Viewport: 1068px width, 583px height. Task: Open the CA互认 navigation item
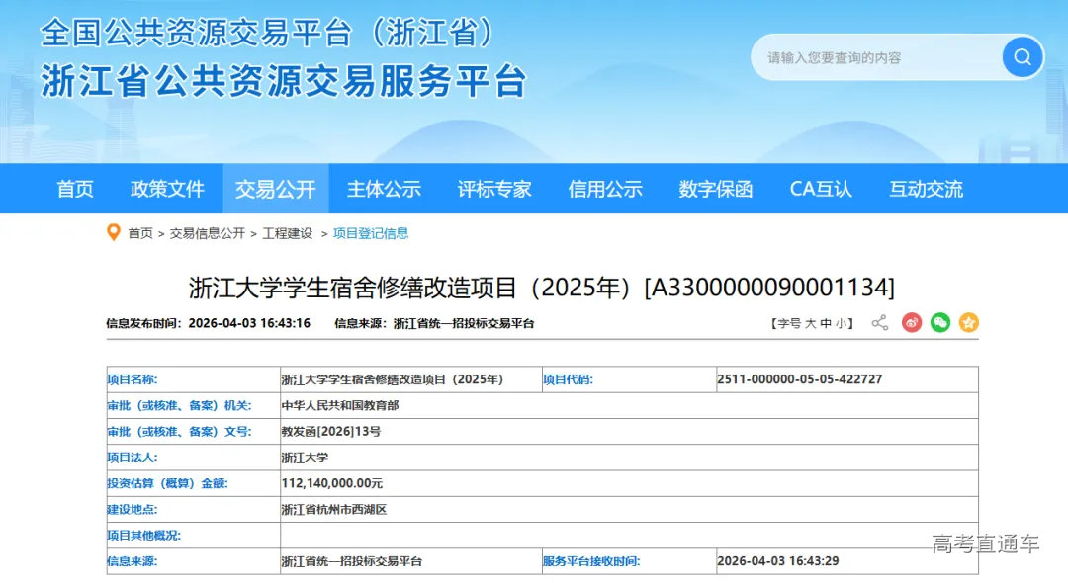tap(821, 189)
